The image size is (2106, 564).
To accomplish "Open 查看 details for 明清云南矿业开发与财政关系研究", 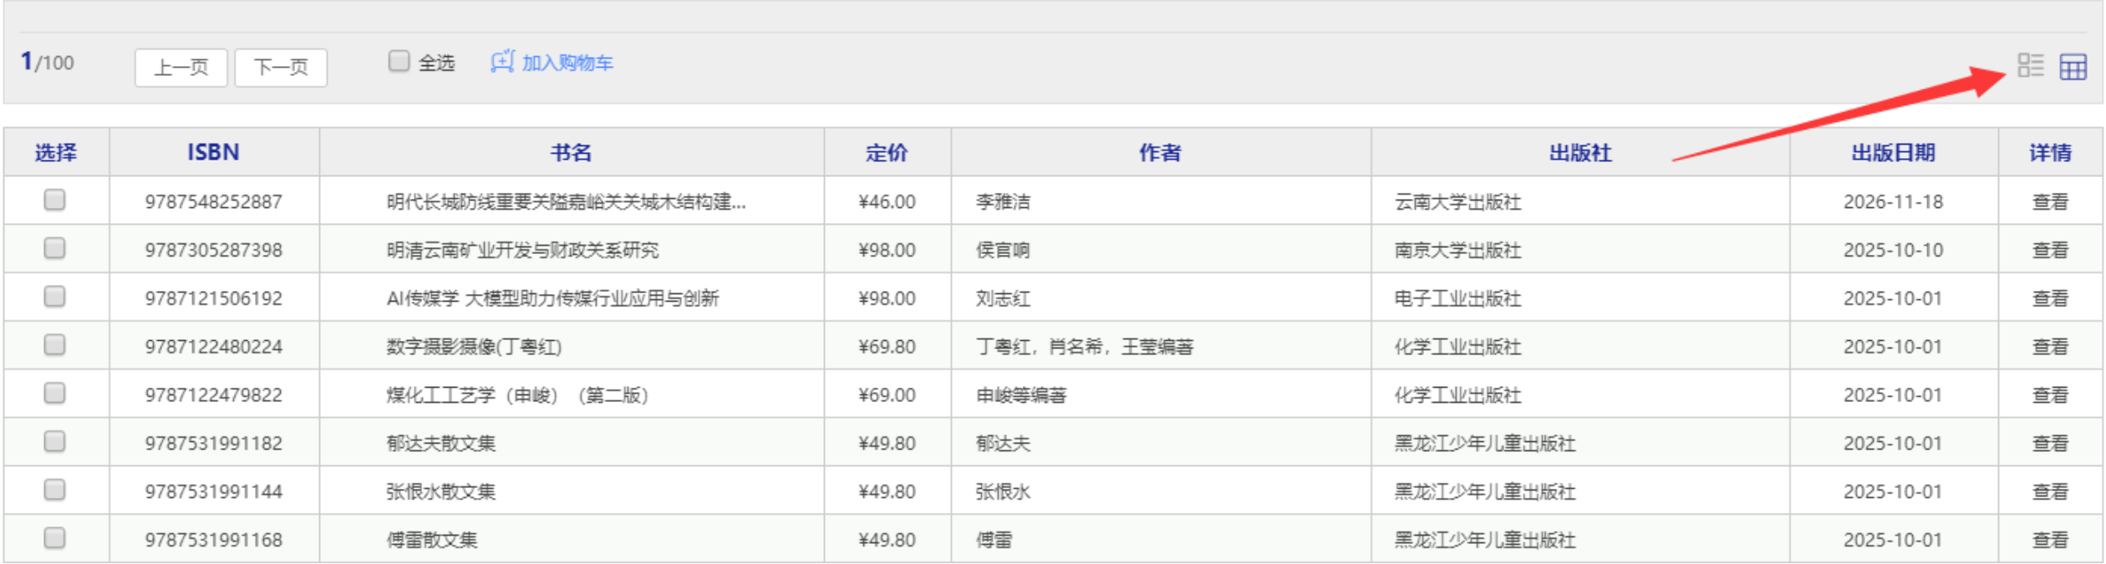I will [x=2050, y=250].
